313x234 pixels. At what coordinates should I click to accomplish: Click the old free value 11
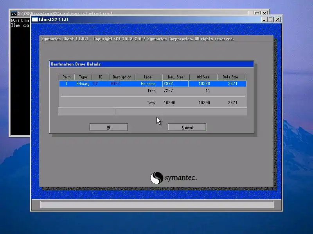click(208, 90)
